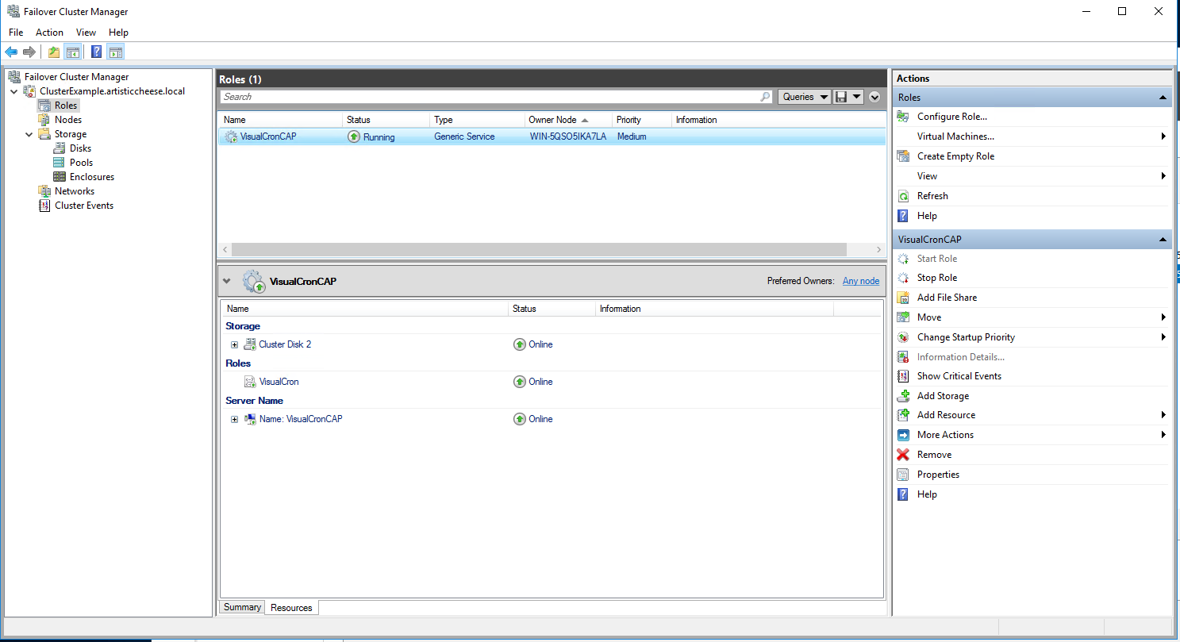This screenshot has height=642, width=1180.
Task: Click the circular expand chevron next to Queries
Action: tap(874, 97)
